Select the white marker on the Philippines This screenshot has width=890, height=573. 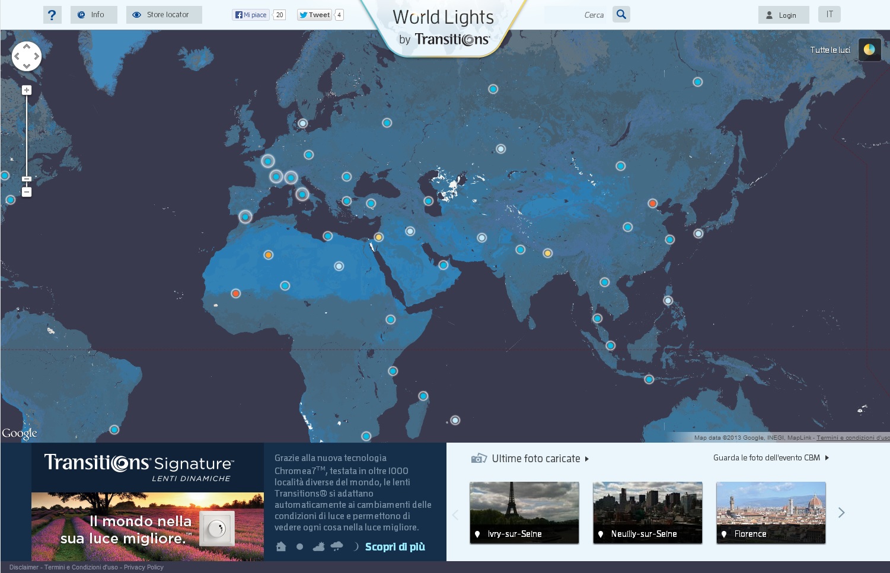tap(668, 300)
